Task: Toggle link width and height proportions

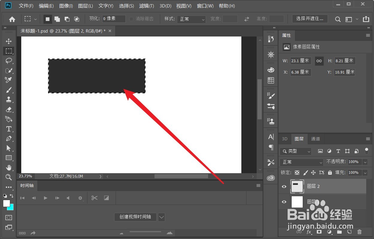Action: coord(319,61)
